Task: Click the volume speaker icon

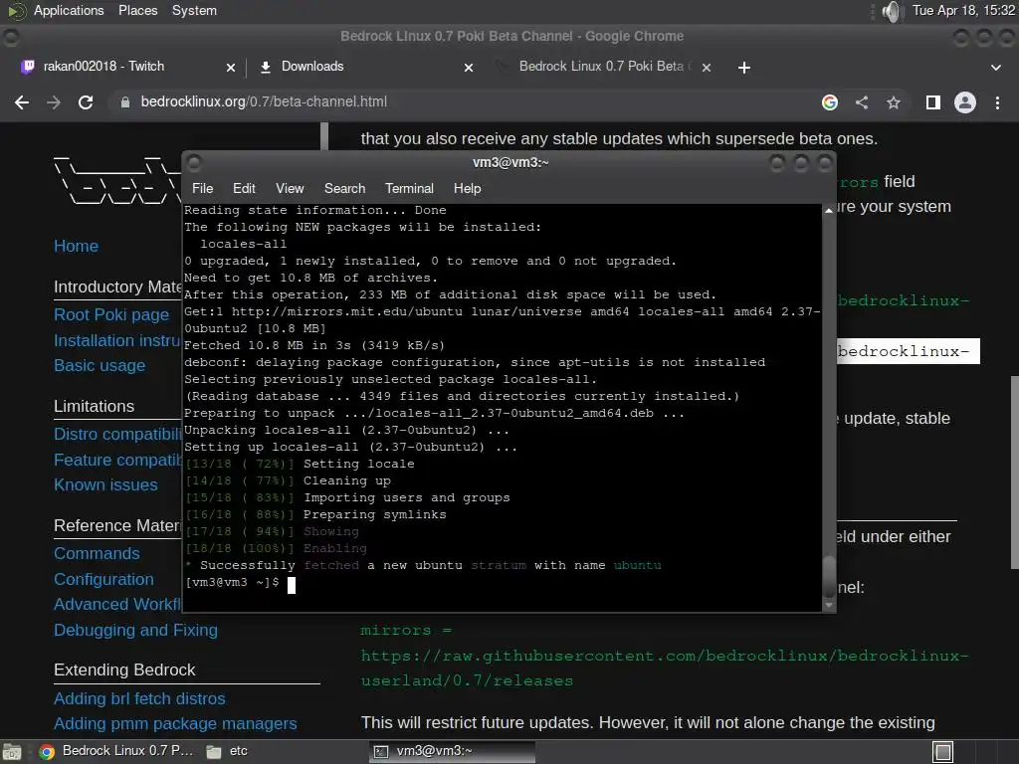Action: pos(893,11)
